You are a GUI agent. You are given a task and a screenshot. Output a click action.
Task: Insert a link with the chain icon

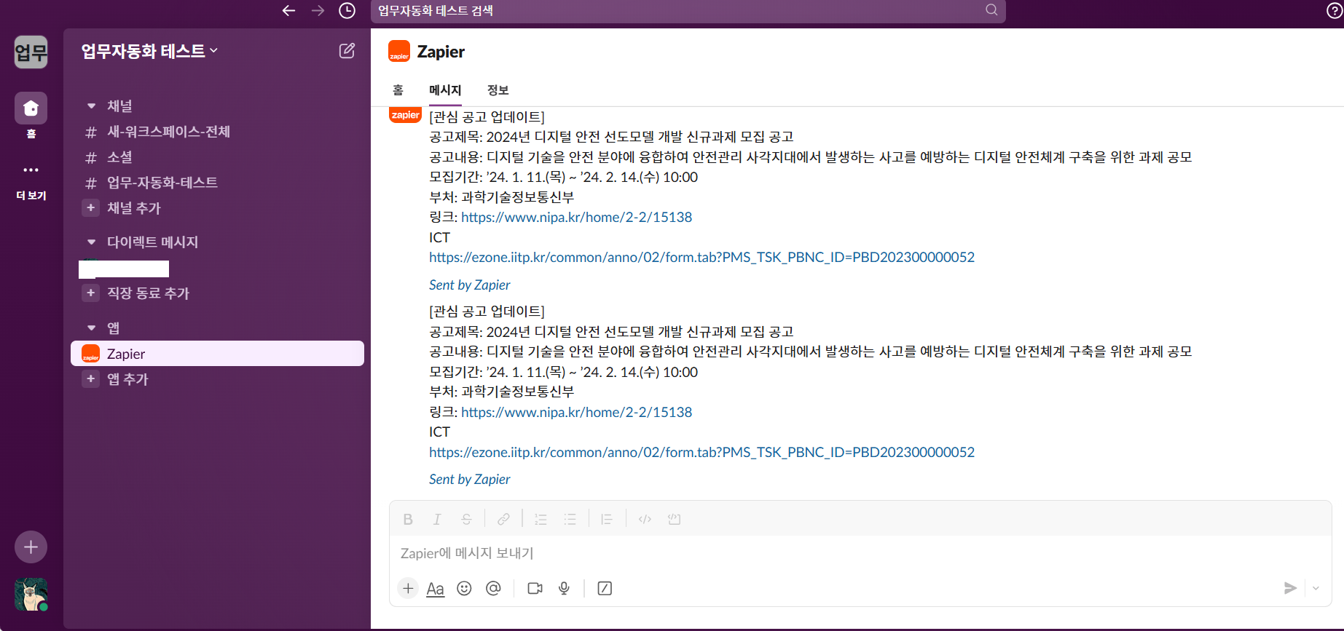(x=503, y=519)
